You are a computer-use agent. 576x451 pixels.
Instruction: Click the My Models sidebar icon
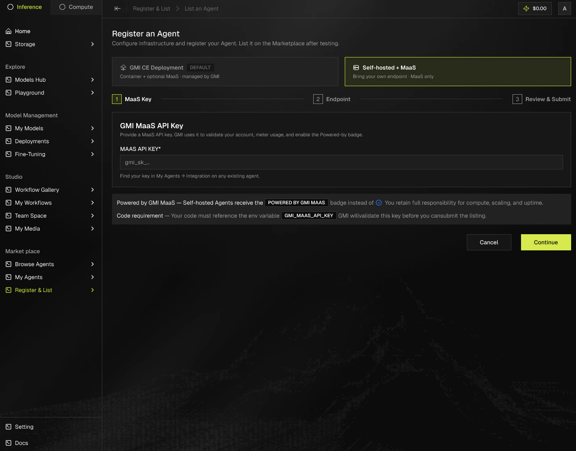(x=8, y=128)
